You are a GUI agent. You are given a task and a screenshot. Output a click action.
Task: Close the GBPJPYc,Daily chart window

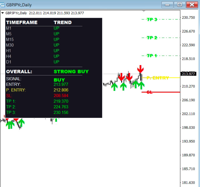click(192, 5)
